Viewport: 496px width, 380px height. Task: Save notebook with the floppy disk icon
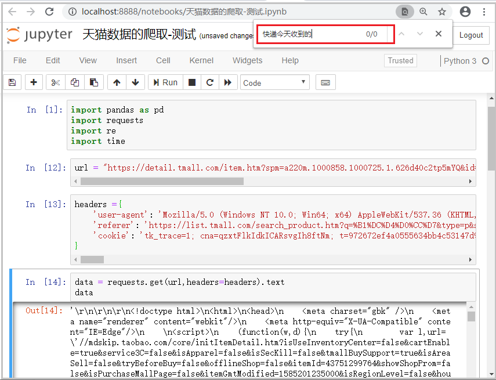click(x=12, y=82)
